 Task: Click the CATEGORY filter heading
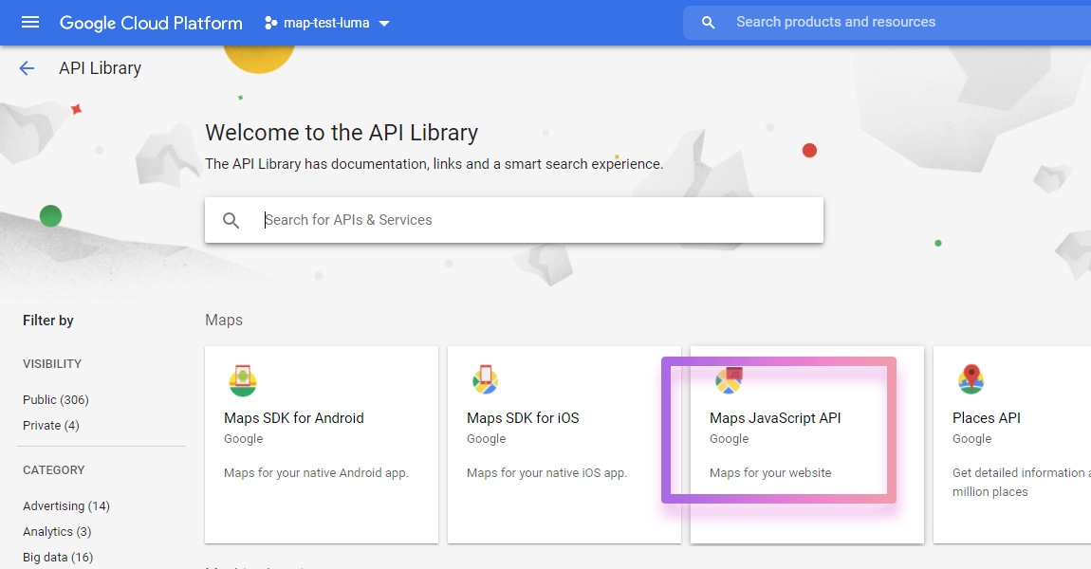[x=53, y=470]
